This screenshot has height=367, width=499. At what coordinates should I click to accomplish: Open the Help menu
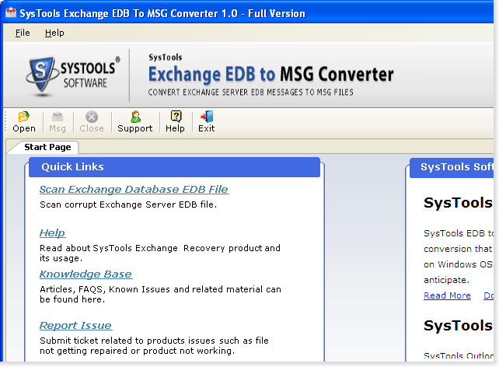click(x=54, y=33)
